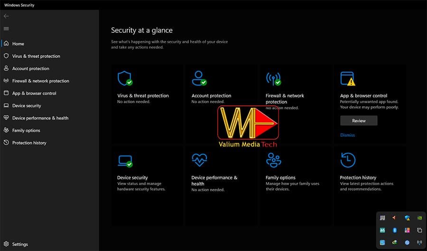Open the Virus & threat protection shield tile
427x251 pixels.
click(147, 104)
